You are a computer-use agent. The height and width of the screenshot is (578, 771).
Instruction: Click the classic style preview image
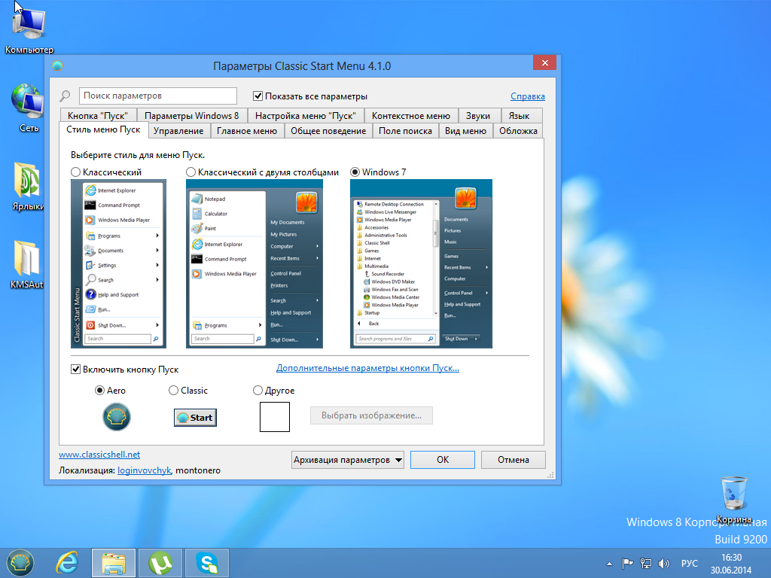pos(118,264)
